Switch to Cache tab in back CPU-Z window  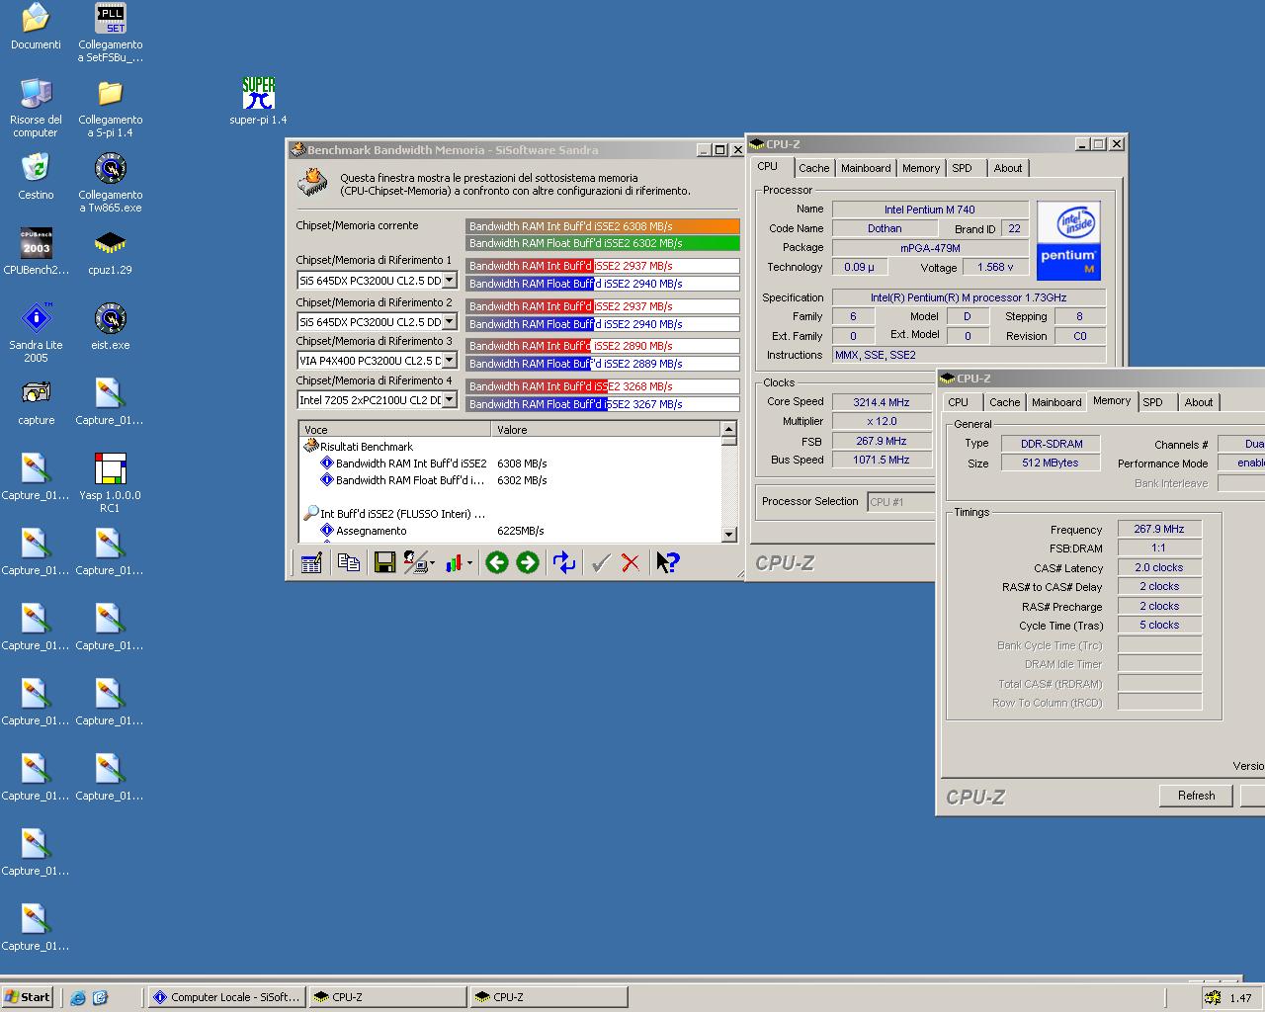click(814, 168)
